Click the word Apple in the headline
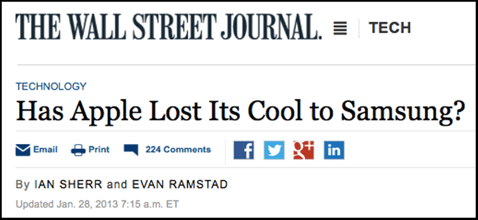The image size is (478, 220). 106,112
